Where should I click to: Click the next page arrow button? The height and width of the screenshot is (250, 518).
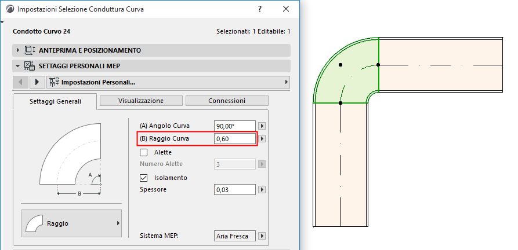[x=38, y=82]
